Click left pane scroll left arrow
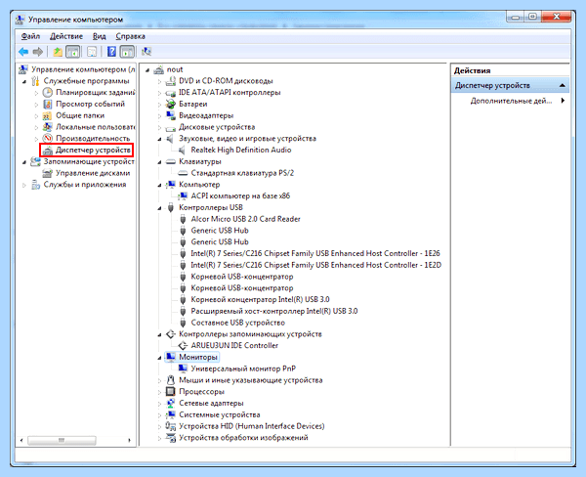Viewport: 586px width, 477px height. click(21, 440)
